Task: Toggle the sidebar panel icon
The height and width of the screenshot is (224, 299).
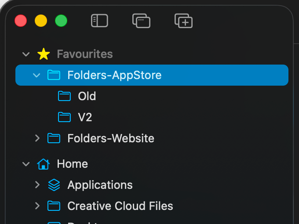Action: [x=99, y=21]
